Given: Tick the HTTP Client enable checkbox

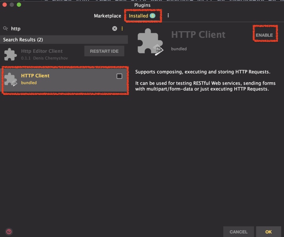Looking at the screenshot, I should tap(120, 76).
